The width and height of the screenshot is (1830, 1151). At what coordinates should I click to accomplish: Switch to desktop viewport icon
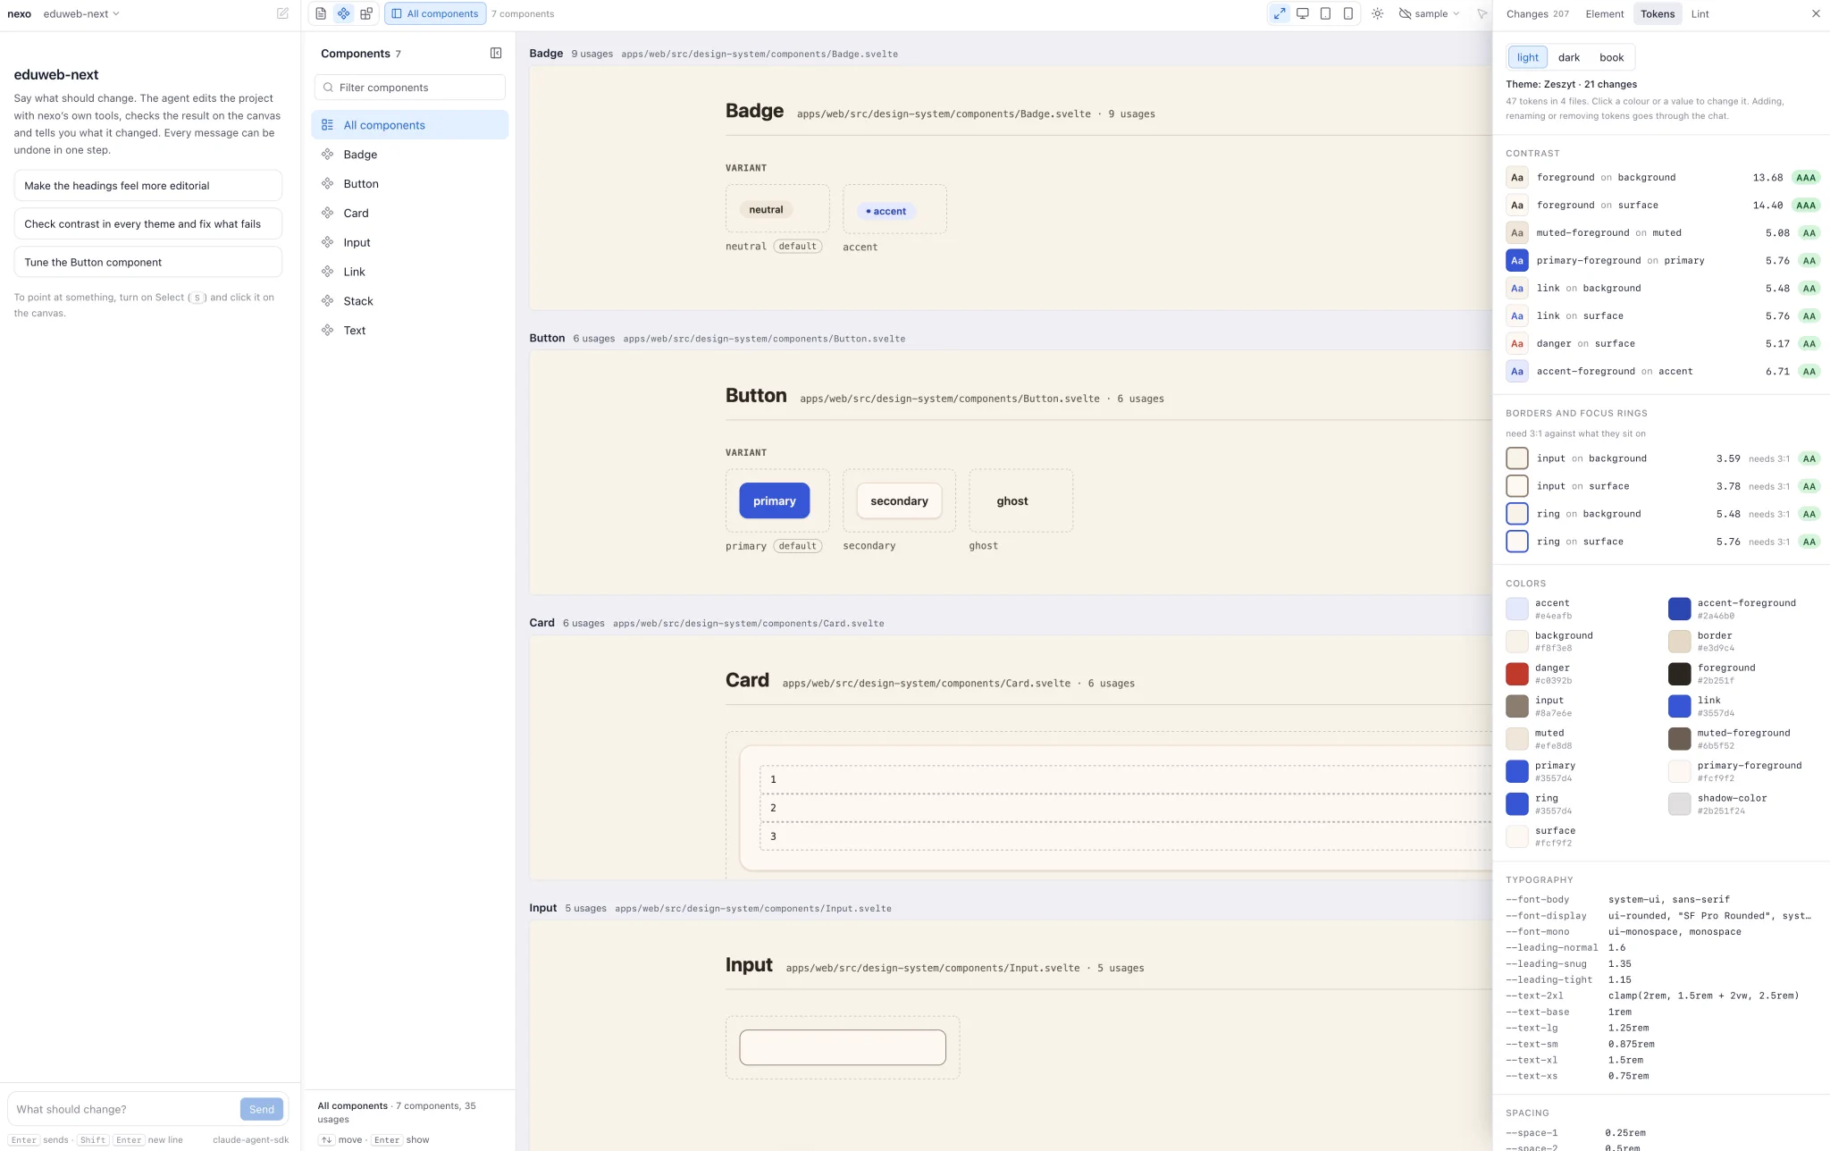click(1303, 13)
